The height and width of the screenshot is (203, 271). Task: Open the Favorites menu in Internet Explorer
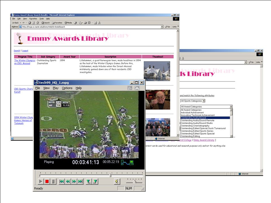[x=33, y=19]
